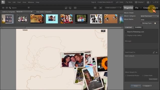Open the View menu

(24, 2)
